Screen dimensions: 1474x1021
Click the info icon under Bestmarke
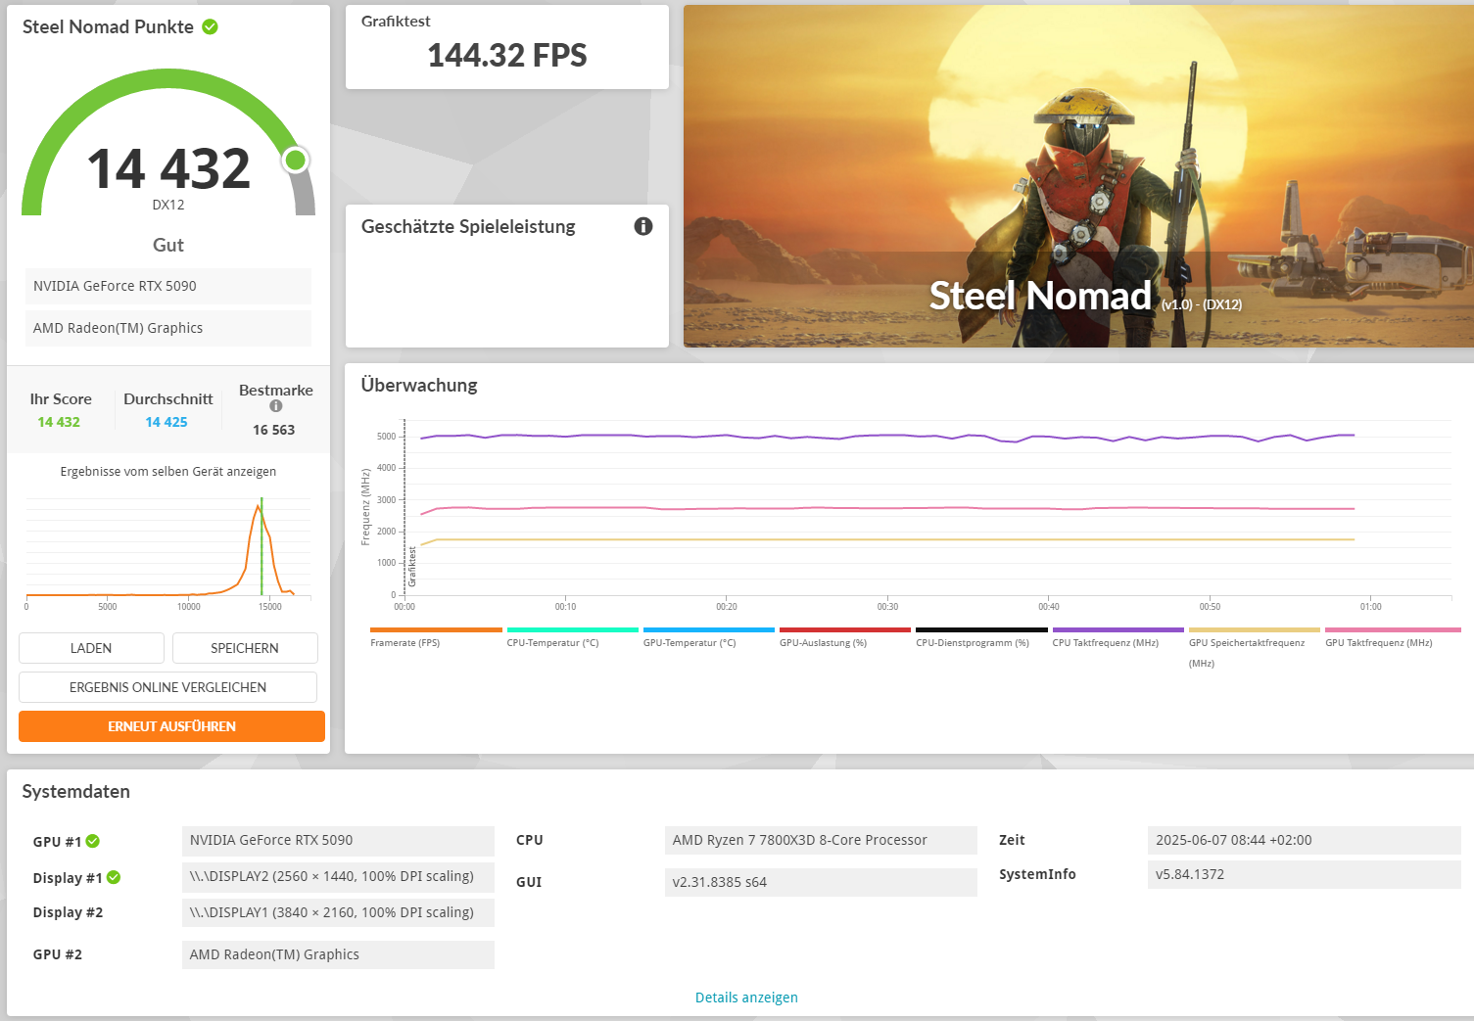click(276, 406)
